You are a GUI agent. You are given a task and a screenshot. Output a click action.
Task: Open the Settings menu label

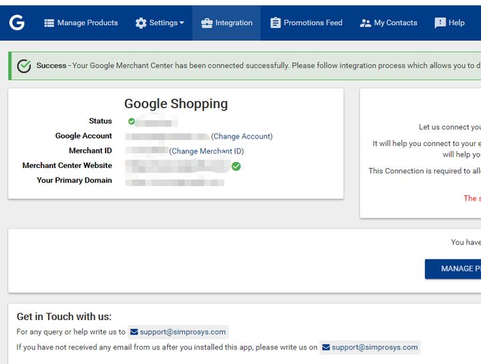click(163, 23)
